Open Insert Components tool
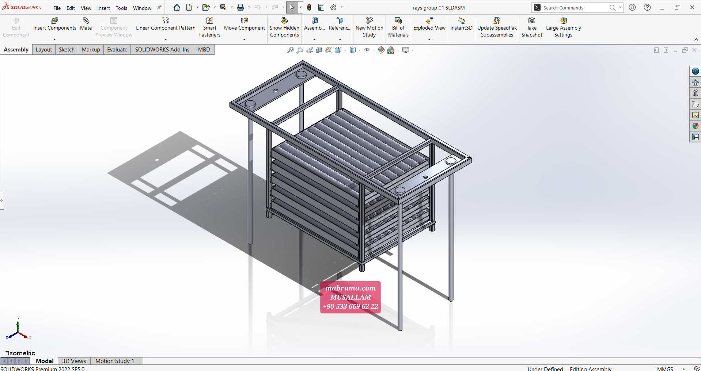This screenshot has width=701, height=371. (x=55, y=24)
